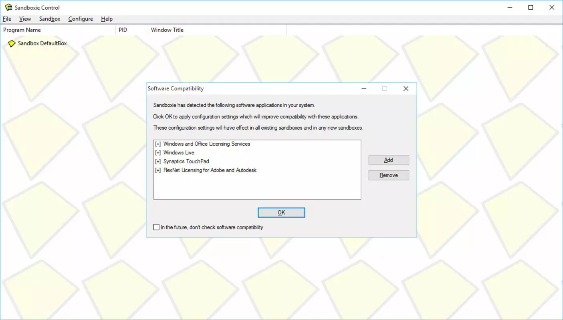This screenshot has width=563, height=320.
Task: Open the View menu
Action: point(25,19)
